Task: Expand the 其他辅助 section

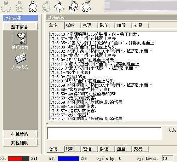Action: tap(20, 143)
